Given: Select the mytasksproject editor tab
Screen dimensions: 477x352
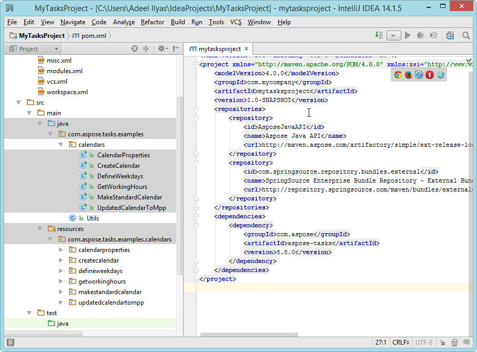Looking at the screenshot, I should pos(216,48).
